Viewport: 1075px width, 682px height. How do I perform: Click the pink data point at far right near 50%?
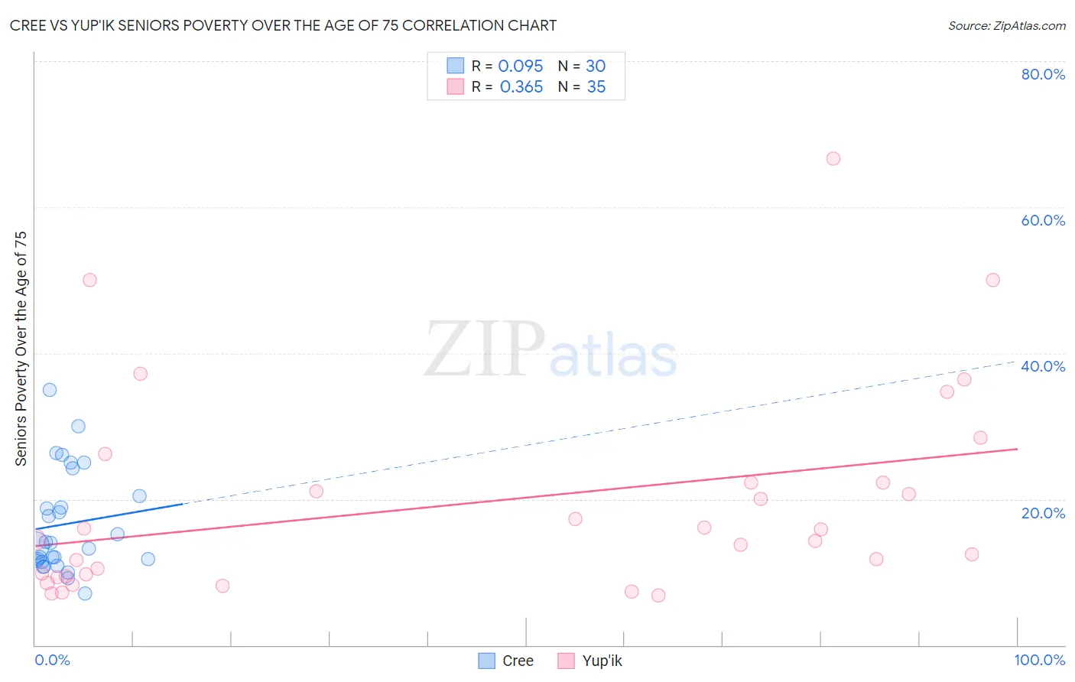(x=992, y=280)
